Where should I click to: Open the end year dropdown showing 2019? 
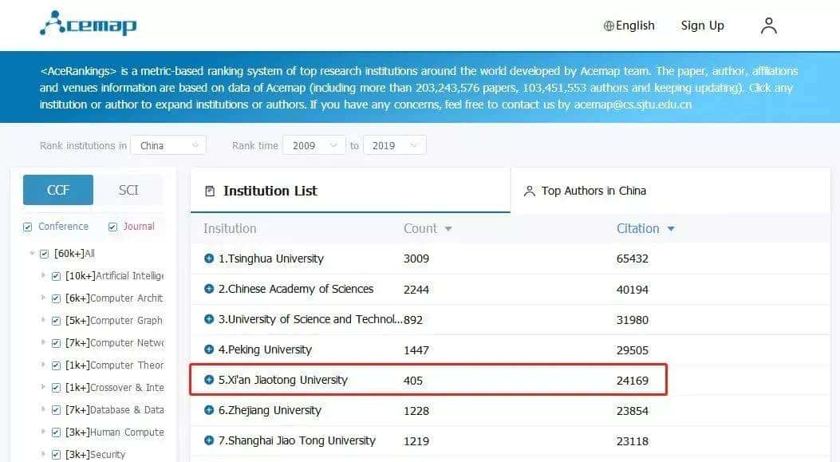(x=394, y=145)
